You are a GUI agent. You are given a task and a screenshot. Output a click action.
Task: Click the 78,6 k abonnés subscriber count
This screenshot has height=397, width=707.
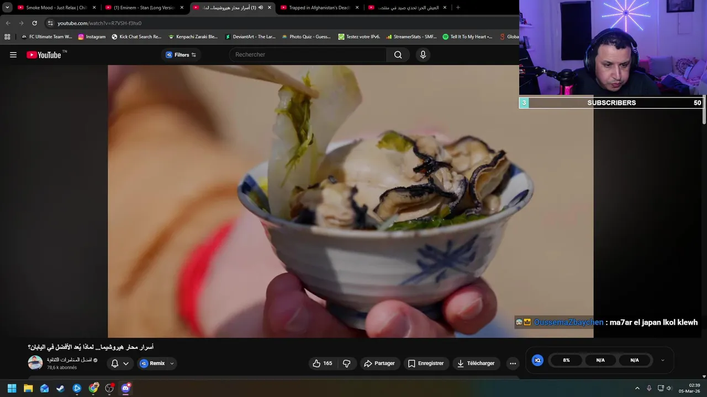coord(62,368)
